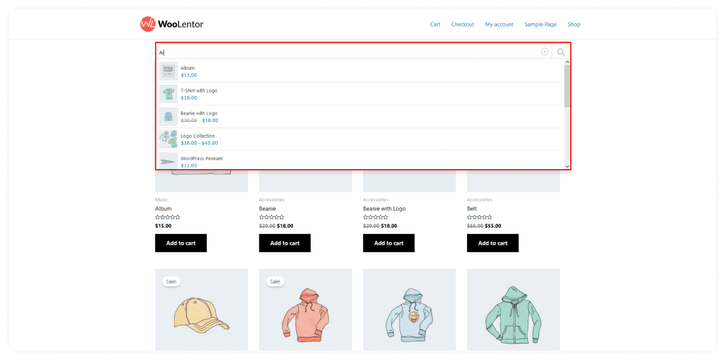
Task: Open My account menu link
Action: pyautogui.click(x=499, y=25)
